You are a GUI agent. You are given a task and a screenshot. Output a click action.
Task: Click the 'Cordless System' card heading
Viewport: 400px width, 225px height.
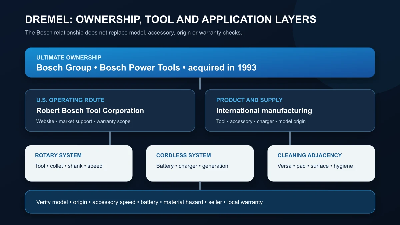(x=184, y=155)
